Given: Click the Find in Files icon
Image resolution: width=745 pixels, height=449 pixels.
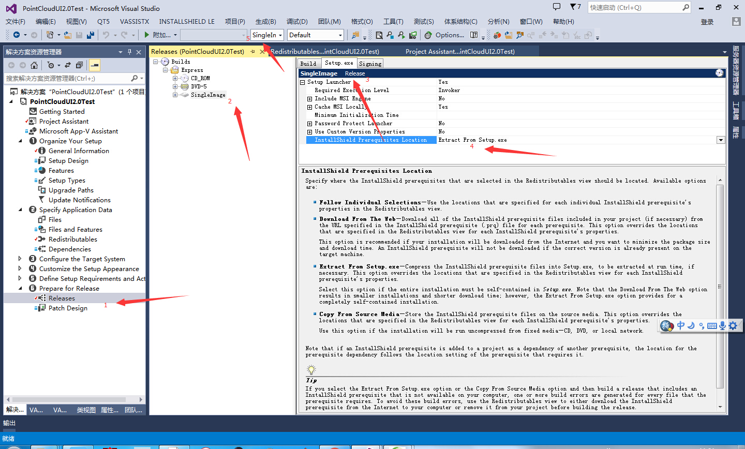Looking at the screenshot, I should coord(355,35).
